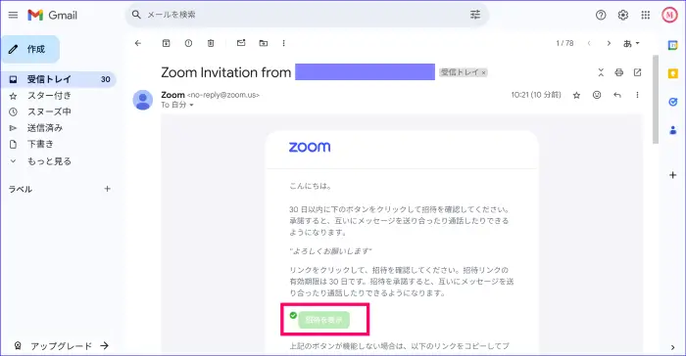The height and width of the screenshot is (356, 686).
Task: Open Gmail settings gear
Action: point(623,15)
